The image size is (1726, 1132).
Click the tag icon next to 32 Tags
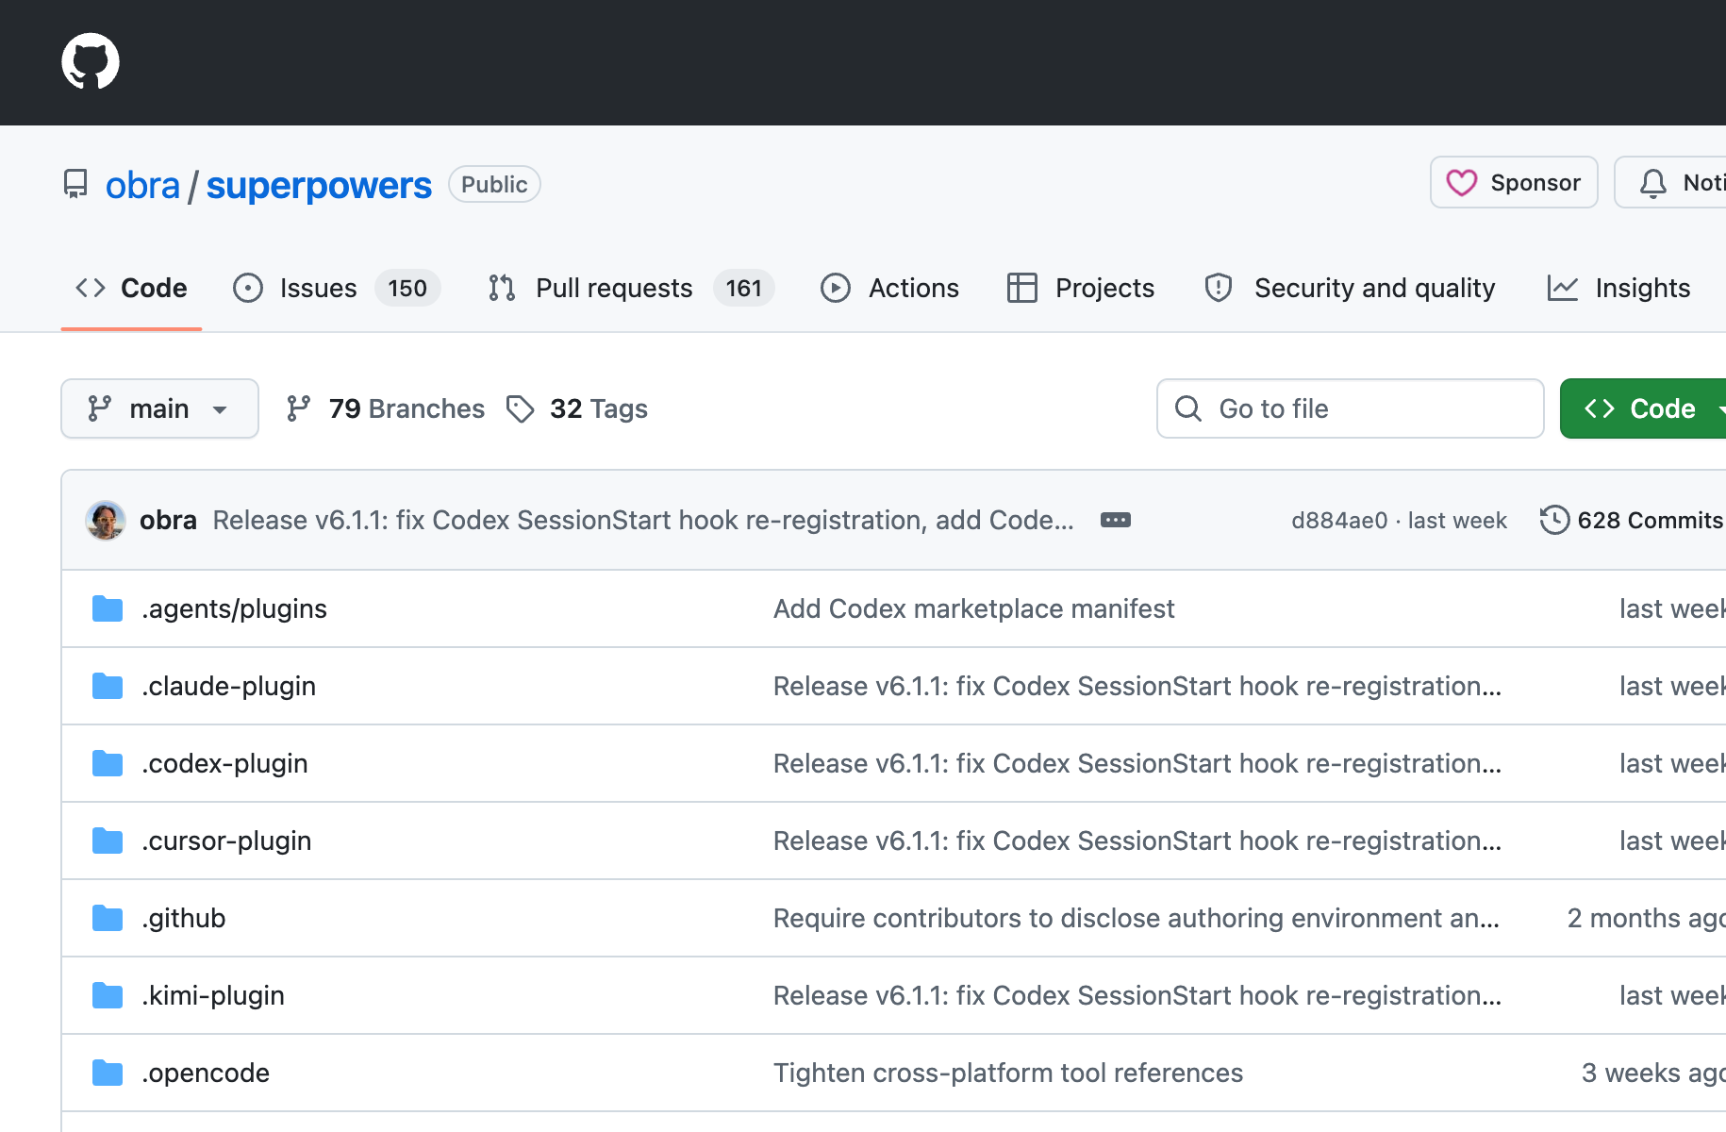point(521,408)
